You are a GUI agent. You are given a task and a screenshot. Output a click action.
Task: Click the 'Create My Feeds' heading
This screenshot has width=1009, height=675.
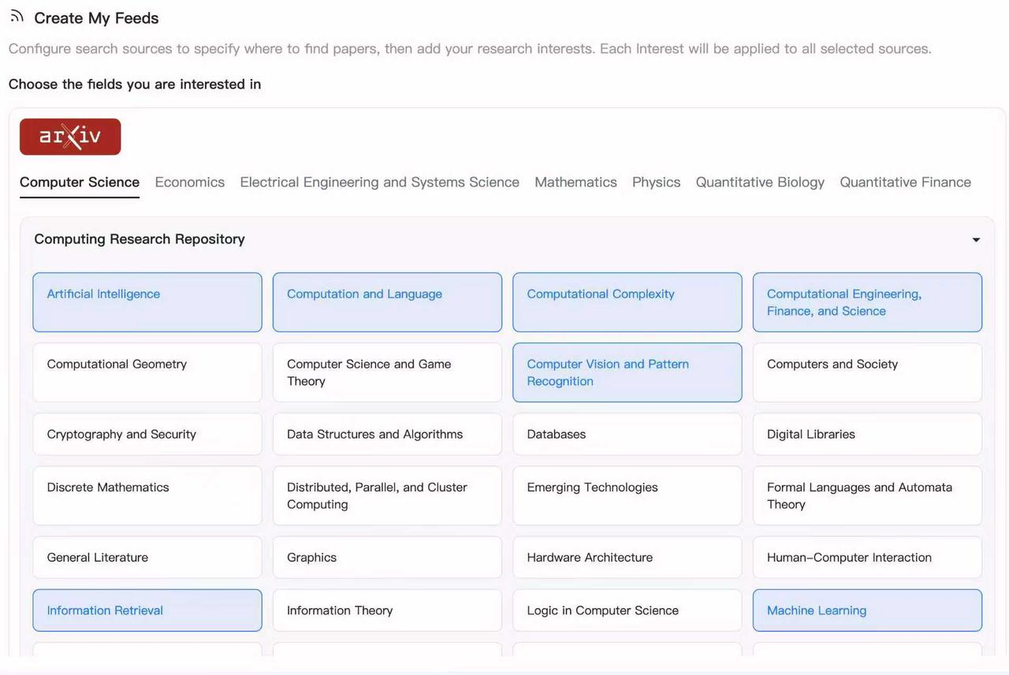[96, 18]
